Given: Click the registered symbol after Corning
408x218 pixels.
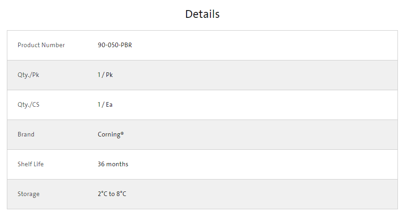Looking at the screenshot, I should [x=122, y=133].
